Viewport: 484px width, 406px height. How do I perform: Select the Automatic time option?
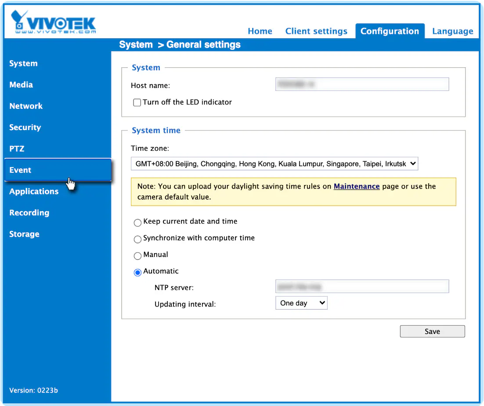pos(137,272)
